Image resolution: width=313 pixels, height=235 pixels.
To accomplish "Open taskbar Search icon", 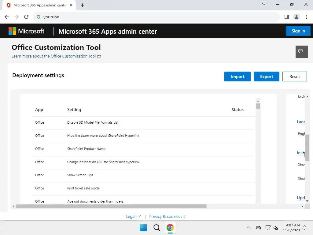I will (156, 228).
